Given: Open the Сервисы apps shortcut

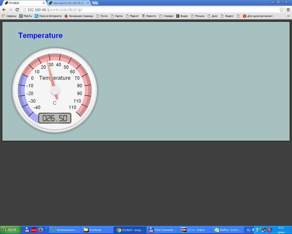Looking at the screenshot, I should [9, 16].
